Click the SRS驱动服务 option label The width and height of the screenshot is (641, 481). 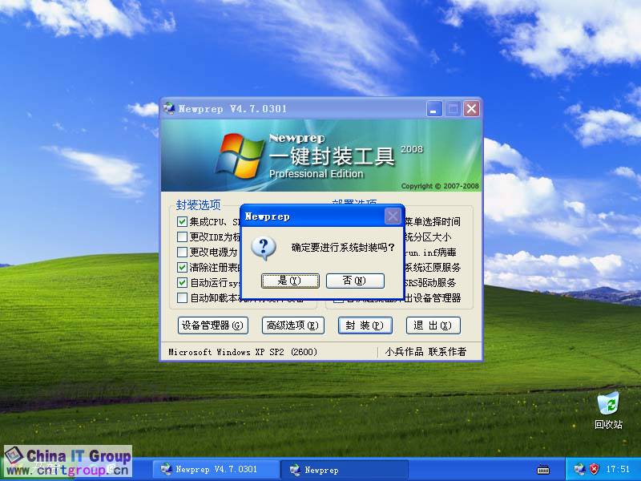coord(430,283)
